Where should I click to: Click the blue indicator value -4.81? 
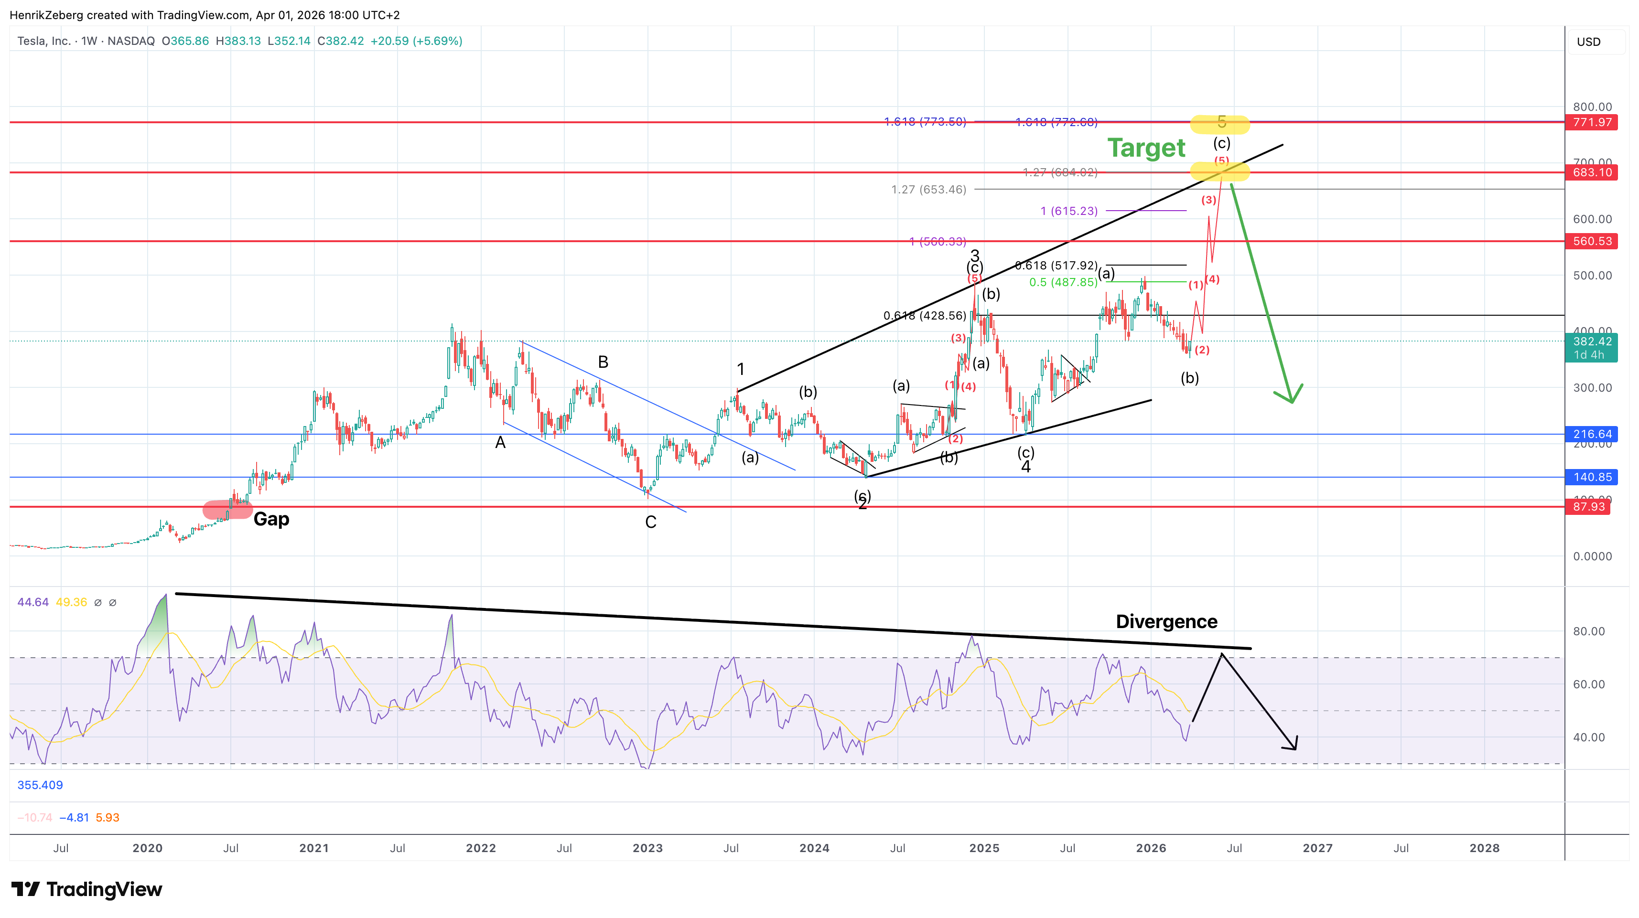74,818
